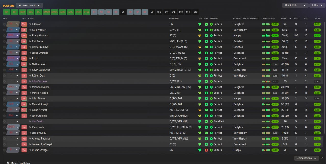Toggle the picked checkmark for Ederson

coord(4,24)
